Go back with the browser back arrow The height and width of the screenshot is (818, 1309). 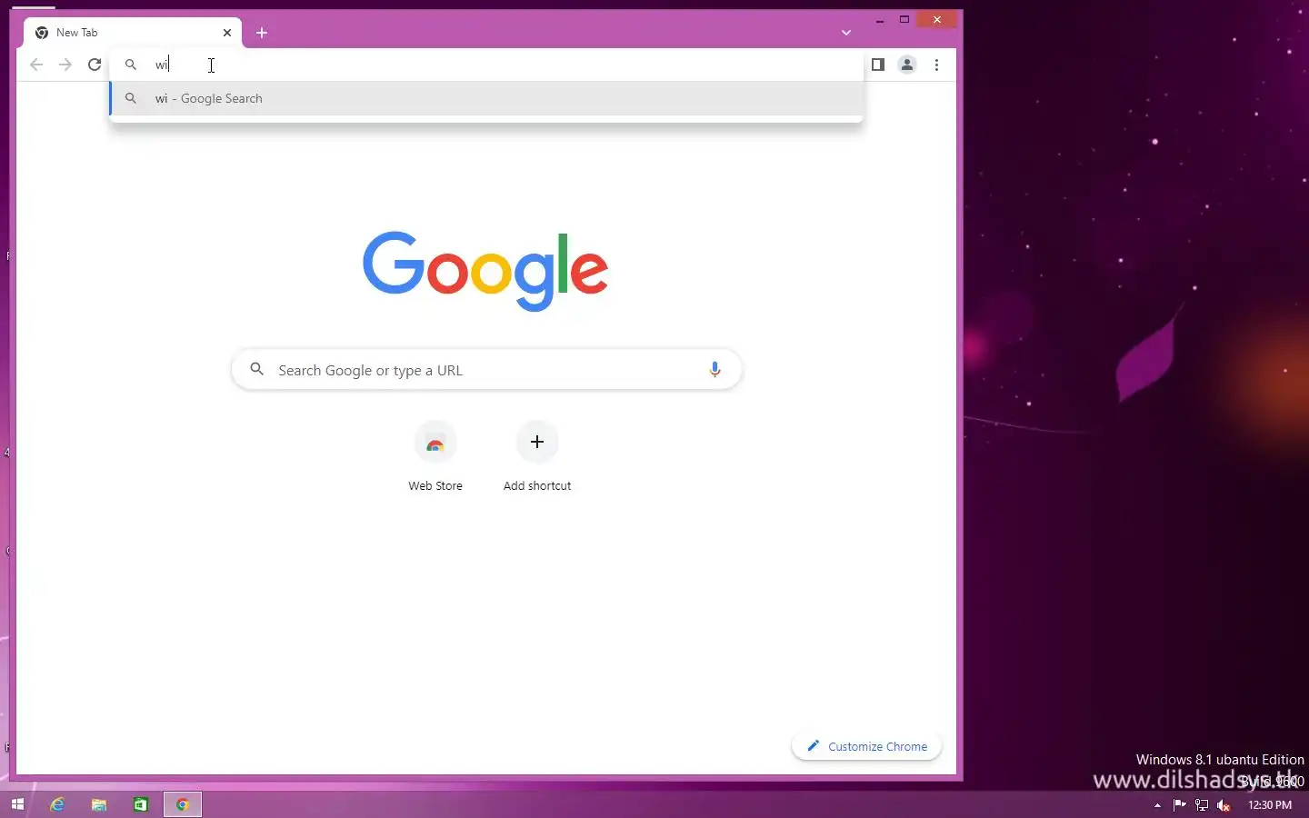[36, 65]
